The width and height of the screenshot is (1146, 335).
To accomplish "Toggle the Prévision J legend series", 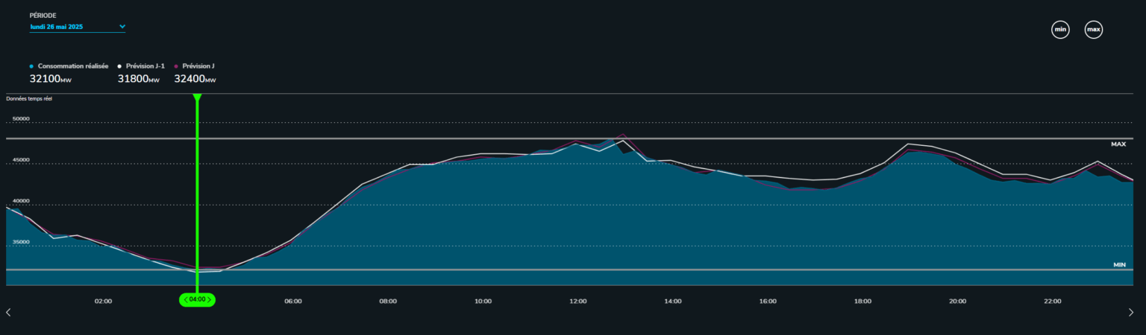I will 198,66.
